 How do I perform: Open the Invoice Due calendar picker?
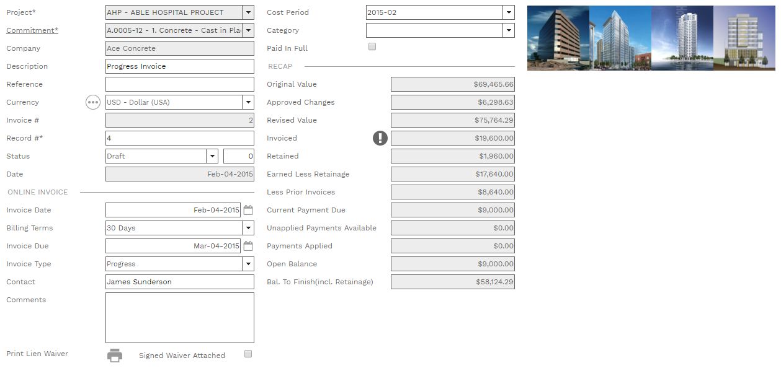coord(248,246)
